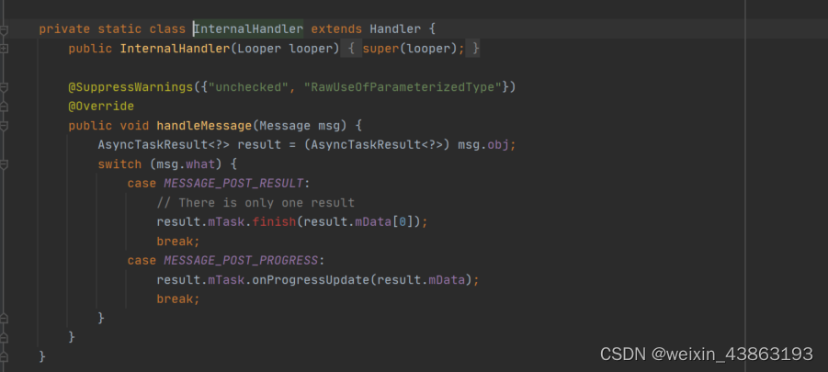
Task: Click 'msg' parameter in handleMessage signature
Action: point(329,126)
